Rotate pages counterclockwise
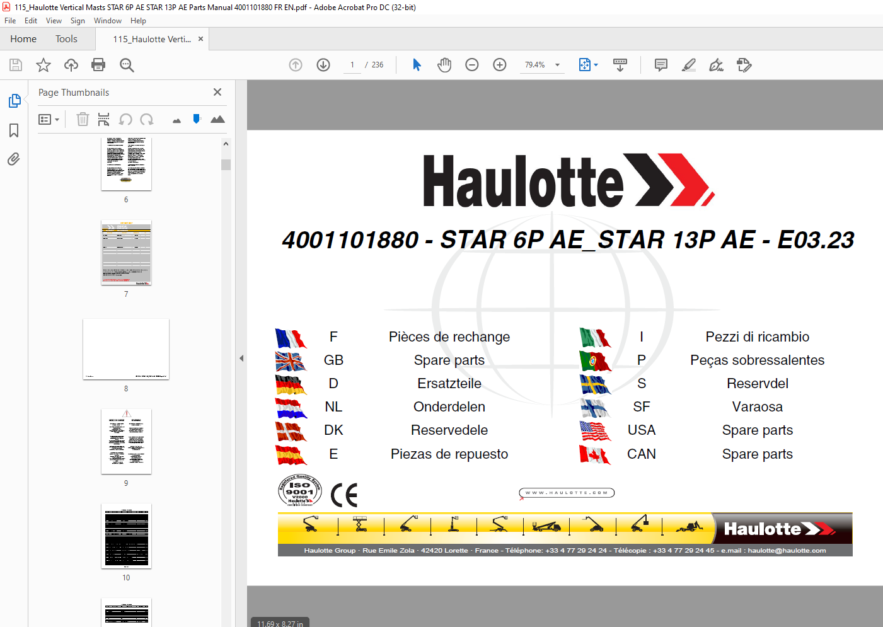 pyautogui.click(x=125, y=119)
